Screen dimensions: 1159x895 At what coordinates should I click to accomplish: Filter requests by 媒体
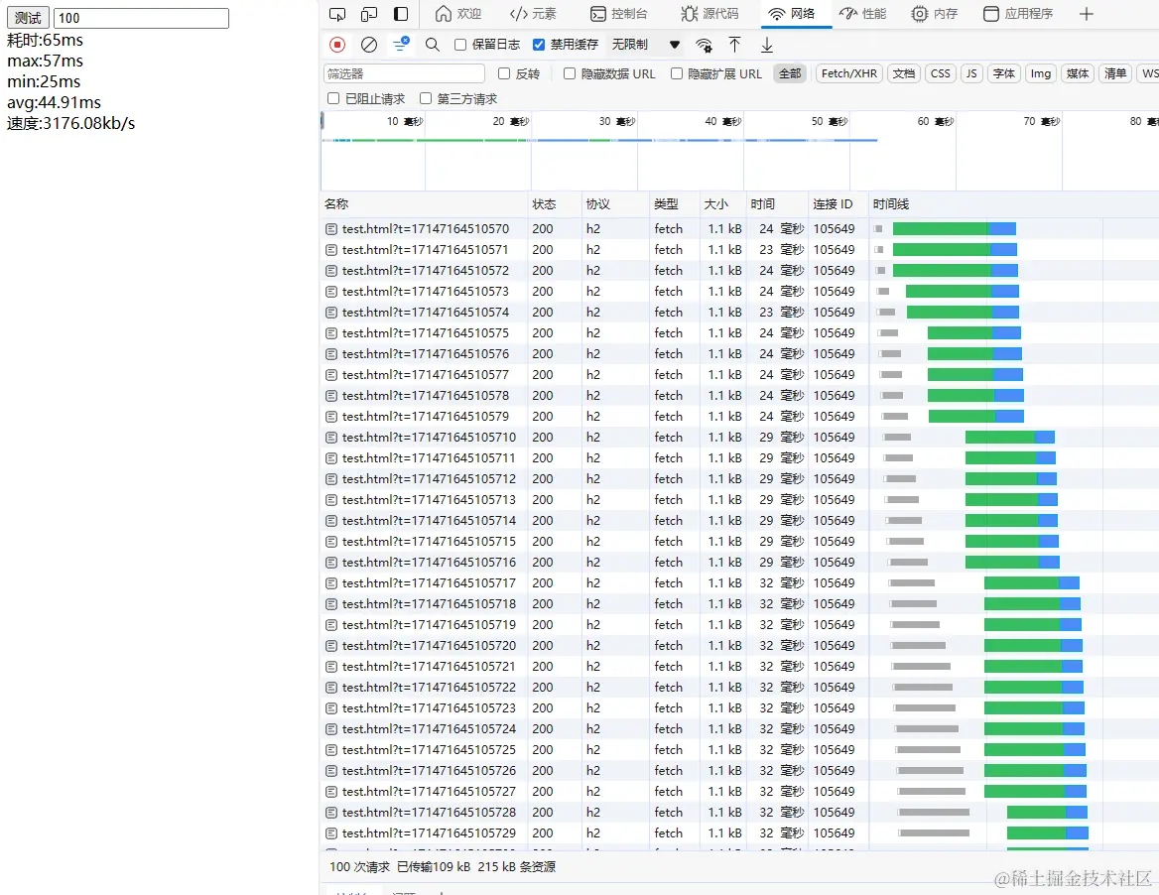click(x=1078, y=73)
